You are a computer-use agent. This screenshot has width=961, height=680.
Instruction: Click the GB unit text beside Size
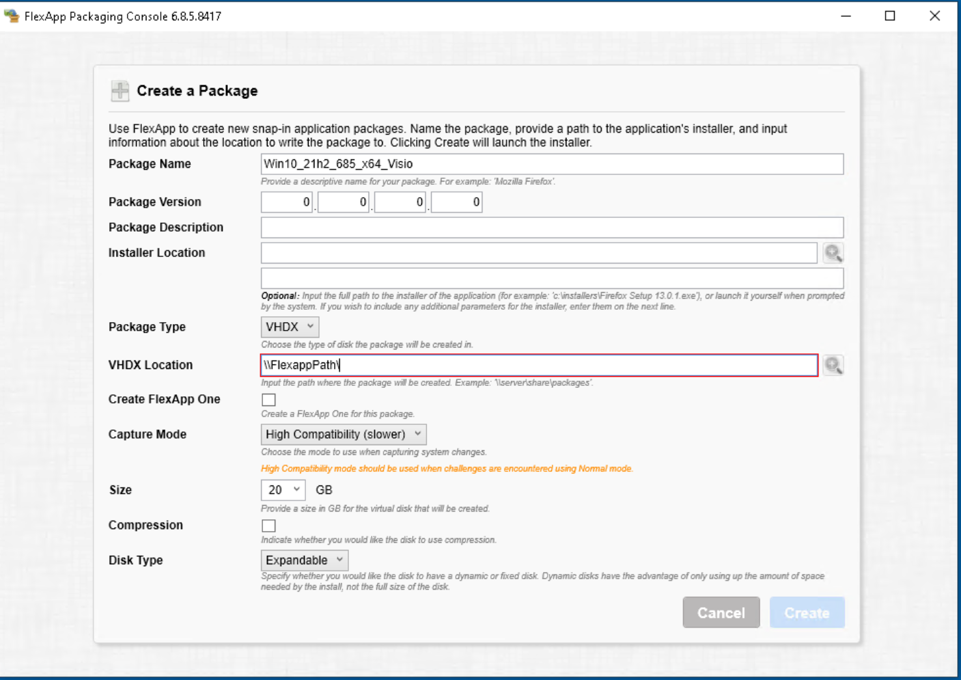coord(324,490)
